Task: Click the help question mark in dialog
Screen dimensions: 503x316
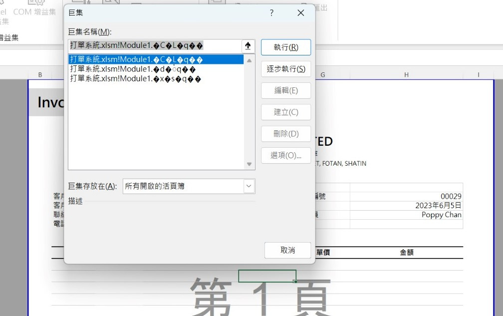Action: (271, 13)
